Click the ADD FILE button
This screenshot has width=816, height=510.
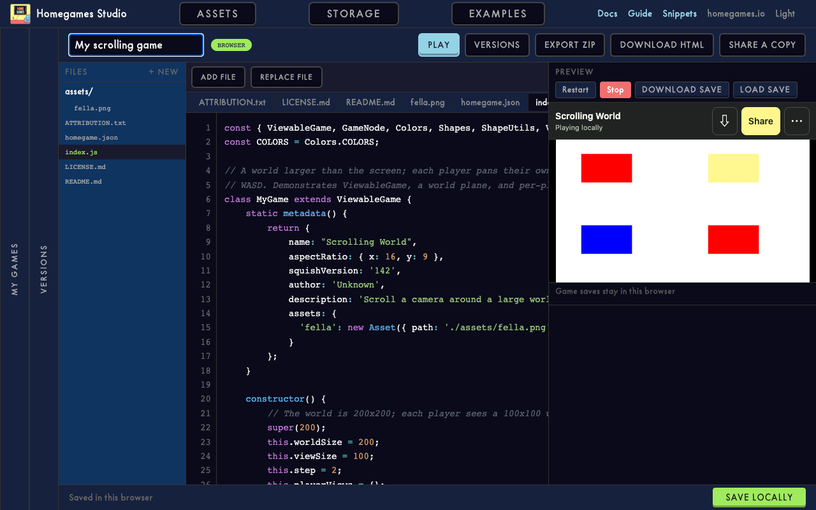tap(218, 77)
